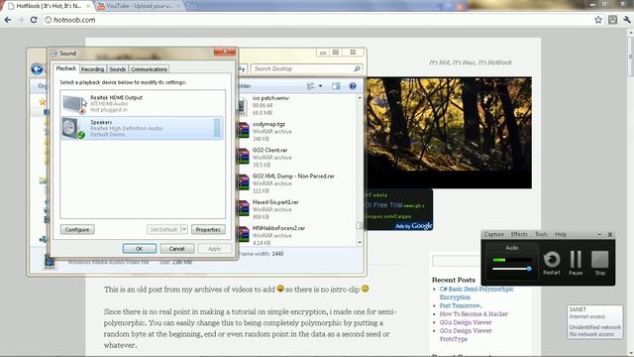Open the Communications tab in Sound dialog
The image size is (634, 357).
pos(149,69)
